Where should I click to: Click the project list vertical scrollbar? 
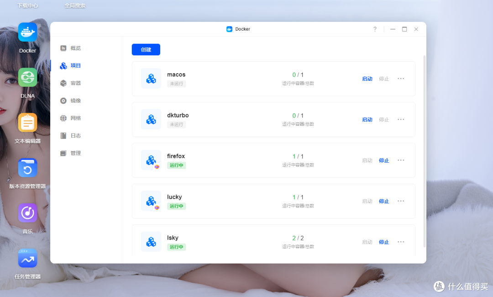tap(425, 151)
